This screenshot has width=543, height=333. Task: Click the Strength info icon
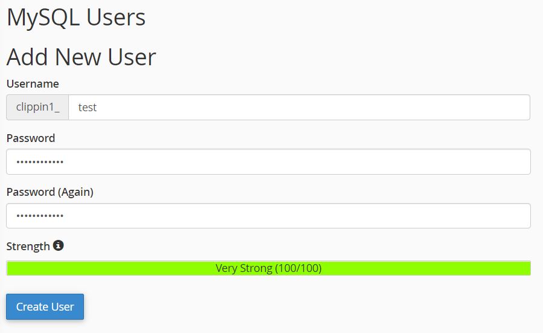coord(58,246)
